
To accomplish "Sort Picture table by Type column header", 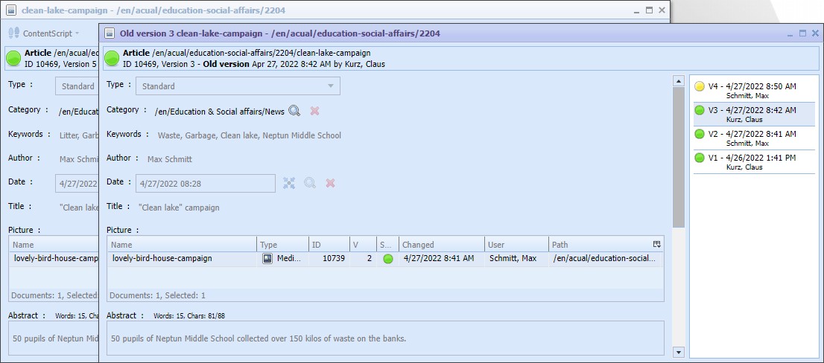I will tap(282, 245).
